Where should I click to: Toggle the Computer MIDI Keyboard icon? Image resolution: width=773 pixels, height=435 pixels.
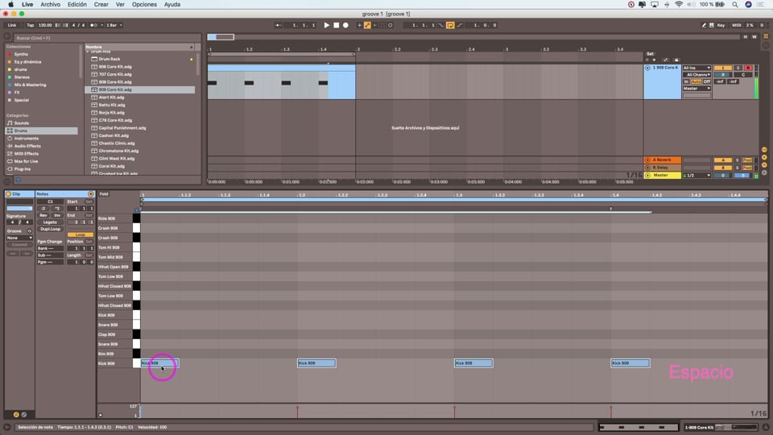click(711, 25)
